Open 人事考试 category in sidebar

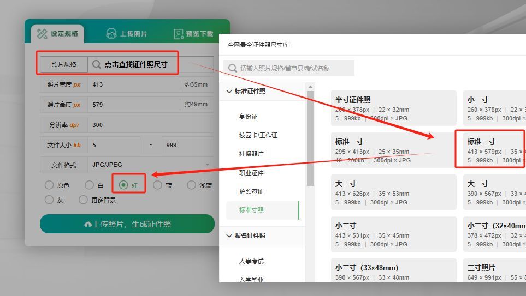(251, 261)
